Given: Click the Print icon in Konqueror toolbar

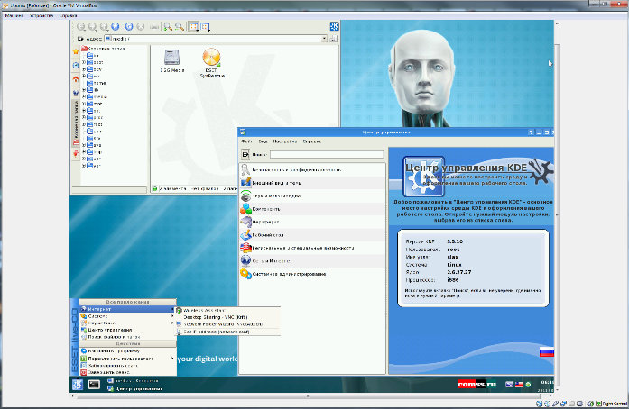Looking at the screenshot, I should pos(154,26).
